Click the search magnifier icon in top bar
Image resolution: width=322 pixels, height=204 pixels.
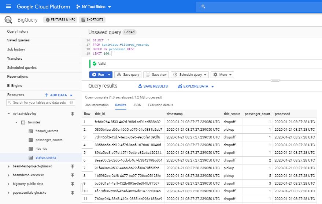(x=203, y=7)
